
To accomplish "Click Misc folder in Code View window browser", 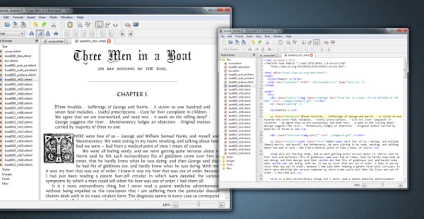I will click(229, 168).
